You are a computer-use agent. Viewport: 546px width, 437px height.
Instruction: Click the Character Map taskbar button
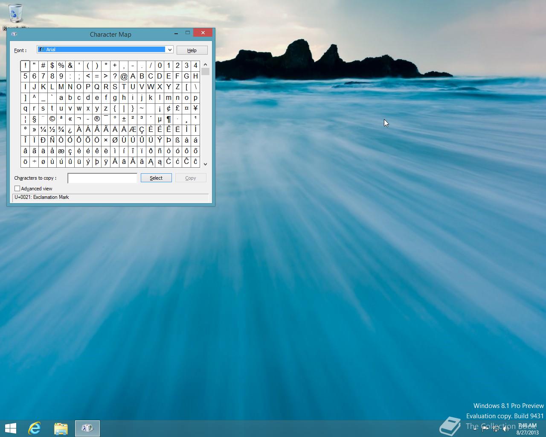click(87, 428)
